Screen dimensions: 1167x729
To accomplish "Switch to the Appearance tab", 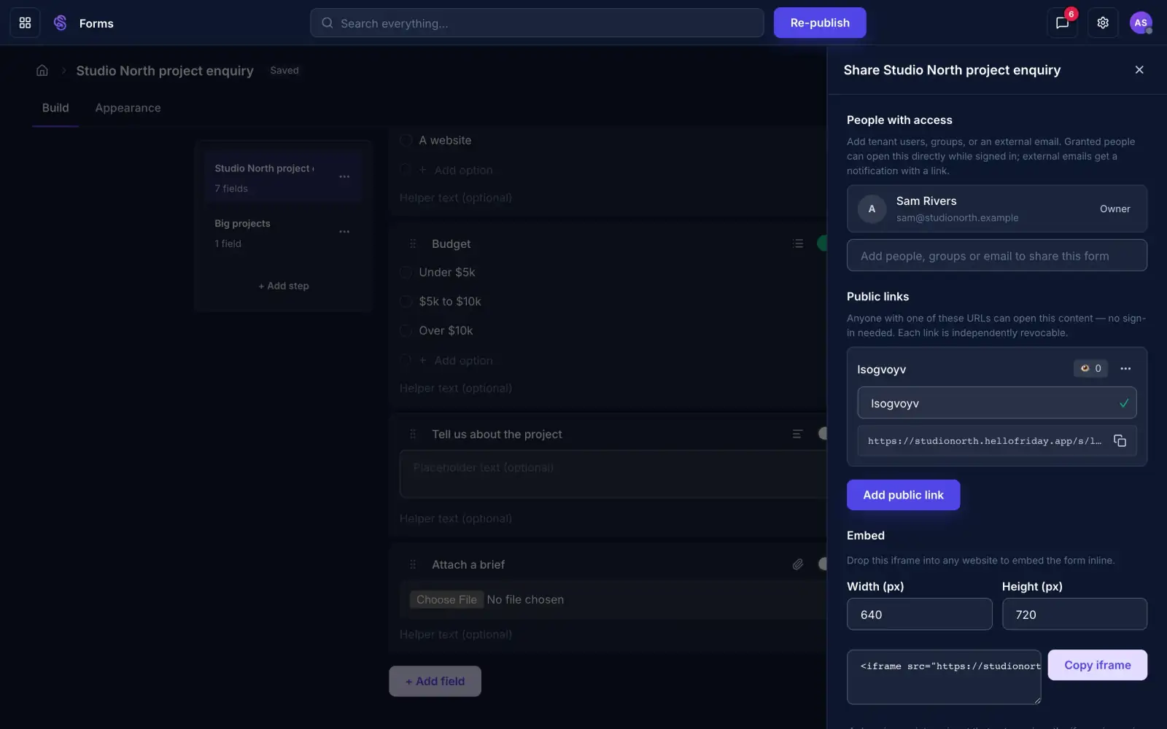I will [x=128, y=108].
